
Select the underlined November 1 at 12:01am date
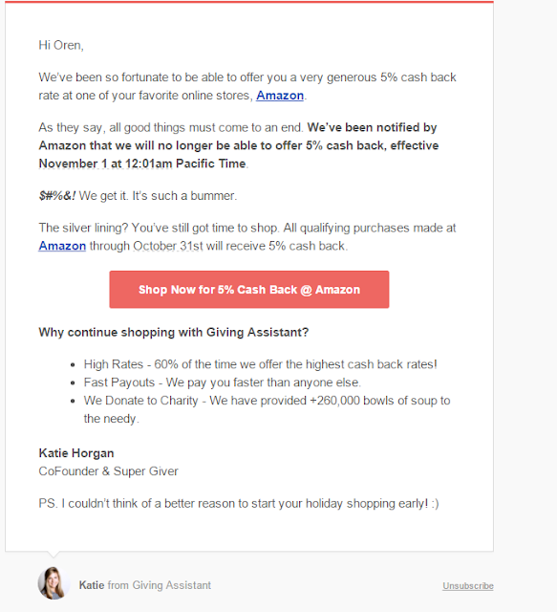[105, 164]
